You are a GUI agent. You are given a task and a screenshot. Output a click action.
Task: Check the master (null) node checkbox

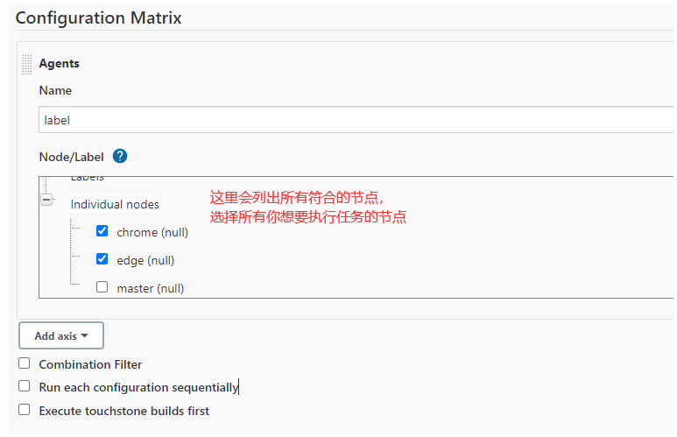point(102,287)
